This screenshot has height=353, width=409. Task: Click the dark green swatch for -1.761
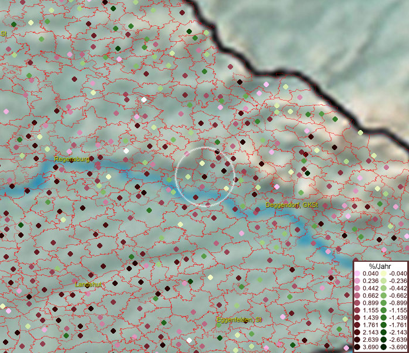tap(384, 325)
